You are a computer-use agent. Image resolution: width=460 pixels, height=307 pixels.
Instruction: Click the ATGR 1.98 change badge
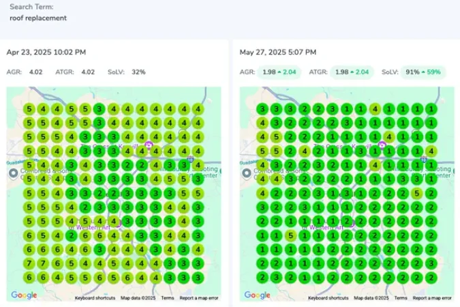click(x=351, y=72)
